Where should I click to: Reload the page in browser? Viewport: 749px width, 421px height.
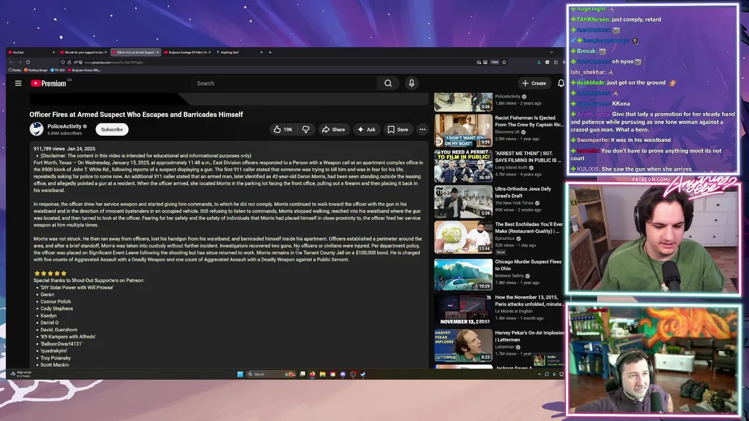[x=28, y=62]
